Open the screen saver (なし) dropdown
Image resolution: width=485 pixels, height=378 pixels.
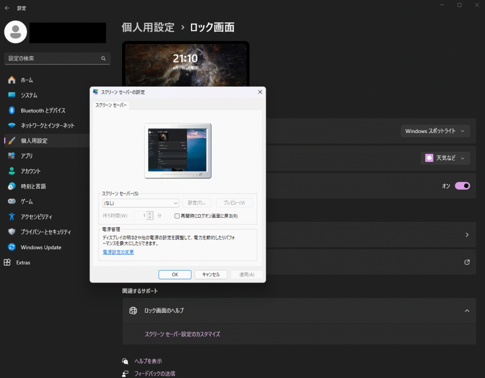pyautogui.click(x=141, y=203)
